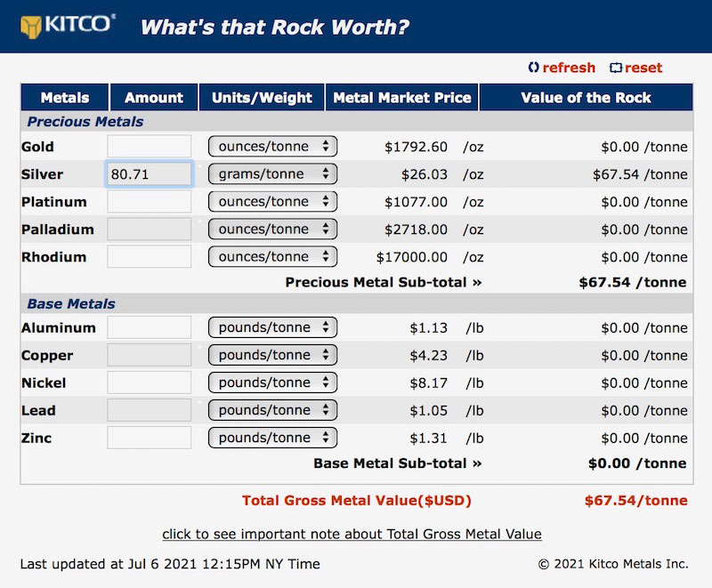Screen dimensions: 712x588
Task: Click the Gold amount field
Action: click(x=150, y=147)
